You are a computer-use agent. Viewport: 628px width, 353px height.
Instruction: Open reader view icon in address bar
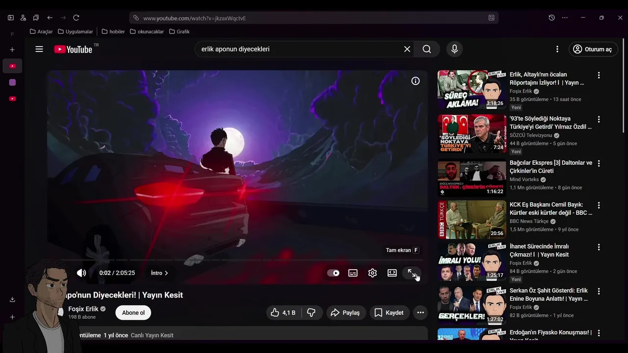click(491, 18)
